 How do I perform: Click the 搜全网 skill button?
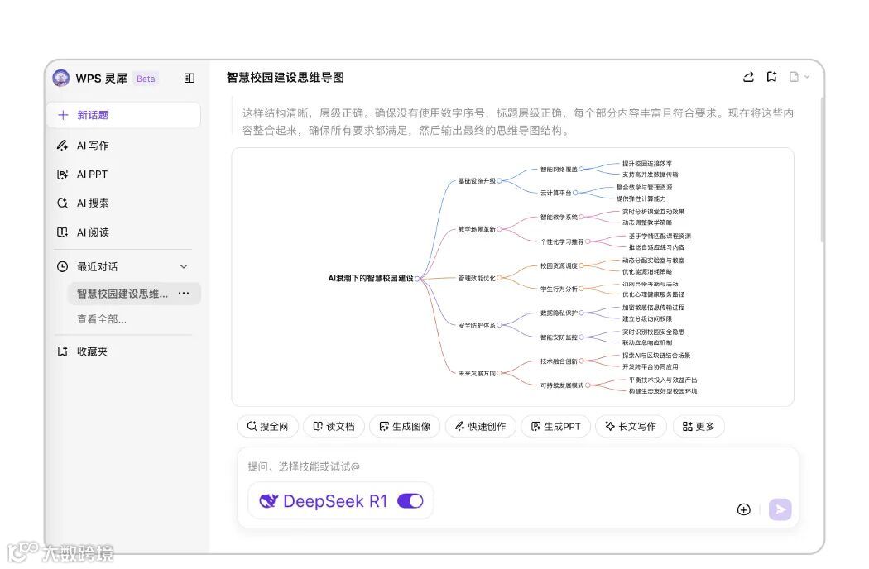[x=267, y=426]
